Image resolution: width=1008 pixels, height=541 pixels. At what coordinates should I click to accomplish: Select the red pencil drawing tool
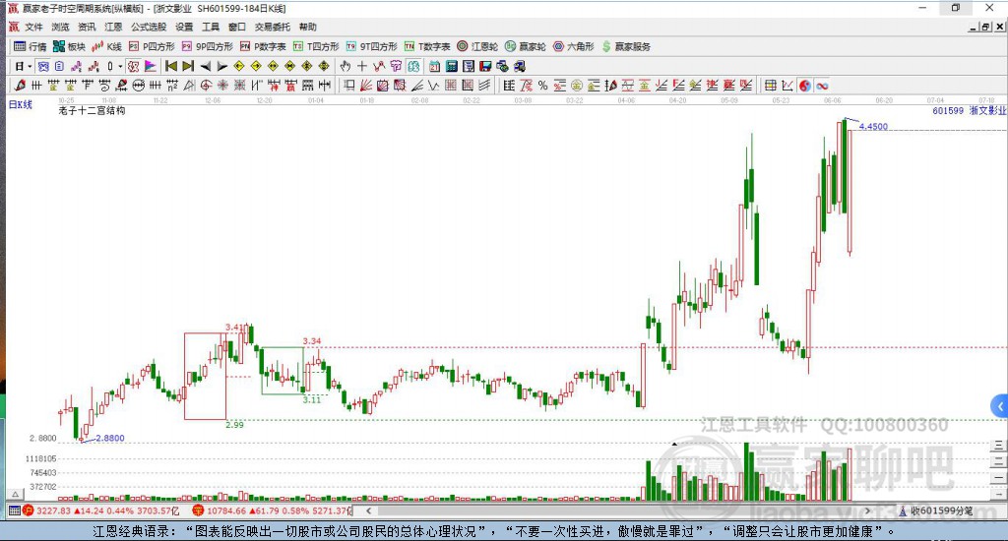coord(20,86)
